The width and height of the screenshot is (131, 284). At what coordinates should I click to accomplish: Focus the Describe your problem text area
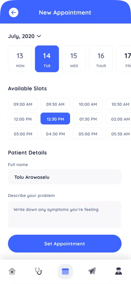pos(65,214)
